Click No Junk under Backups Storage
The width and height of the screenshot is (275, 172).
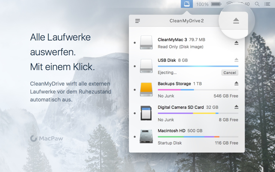tap(166, 96)
